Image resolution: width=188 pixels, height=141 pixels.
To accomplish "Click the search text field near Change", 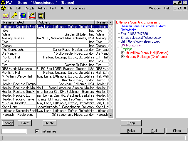I will pyautogui.click(x=14, y=131).
